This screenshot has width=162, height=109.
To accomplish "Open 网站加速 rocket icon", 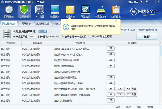I will coord(85,12).
